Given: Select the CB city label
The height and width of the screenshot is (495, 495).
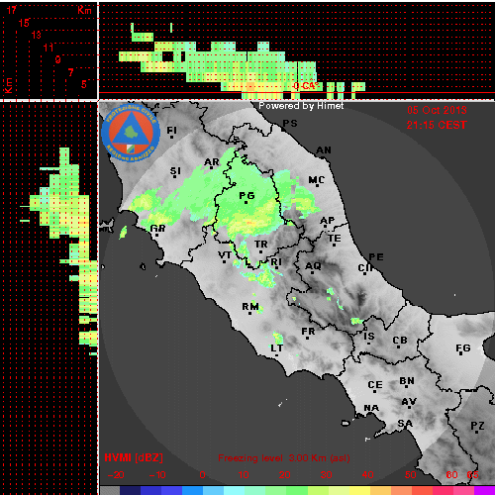Looking at the screenshot, I should coord(400,341).
